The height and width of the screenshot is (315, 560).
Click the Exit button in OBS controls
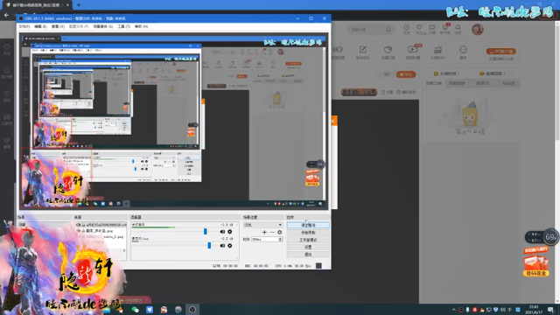coord(308,255)
